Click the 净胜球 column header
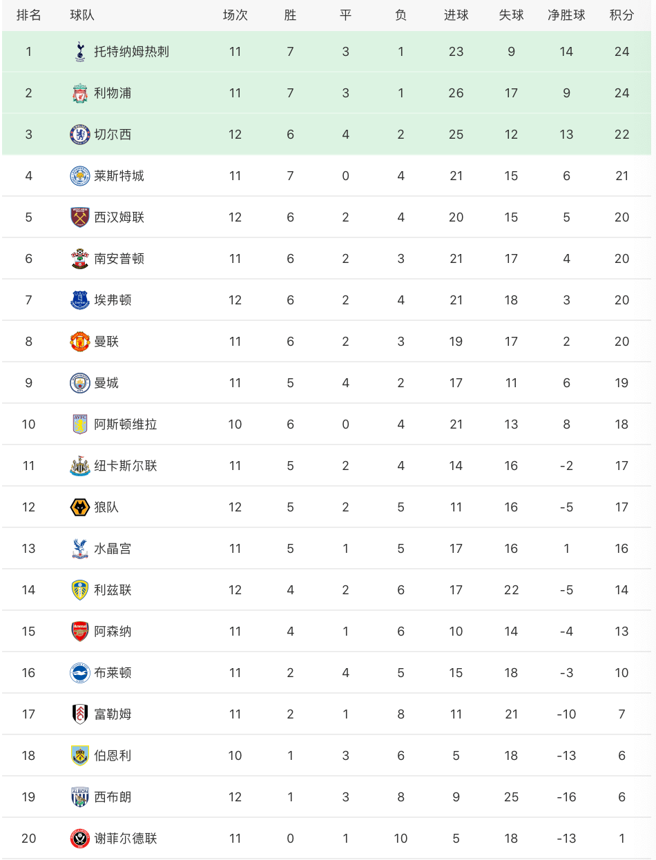This screenshot has width=656, height=860. 566,15
